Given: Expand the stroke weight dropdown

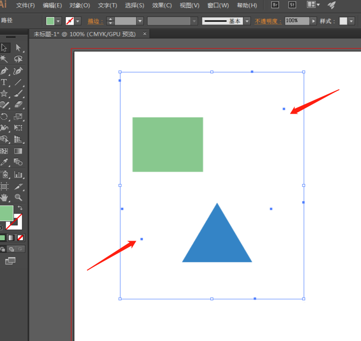Looking at the screenshot, I should point(140,21).
